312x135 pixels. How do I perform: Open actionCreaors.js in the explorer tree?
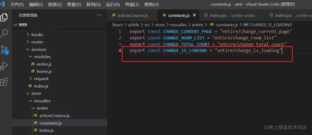point(59,115)
